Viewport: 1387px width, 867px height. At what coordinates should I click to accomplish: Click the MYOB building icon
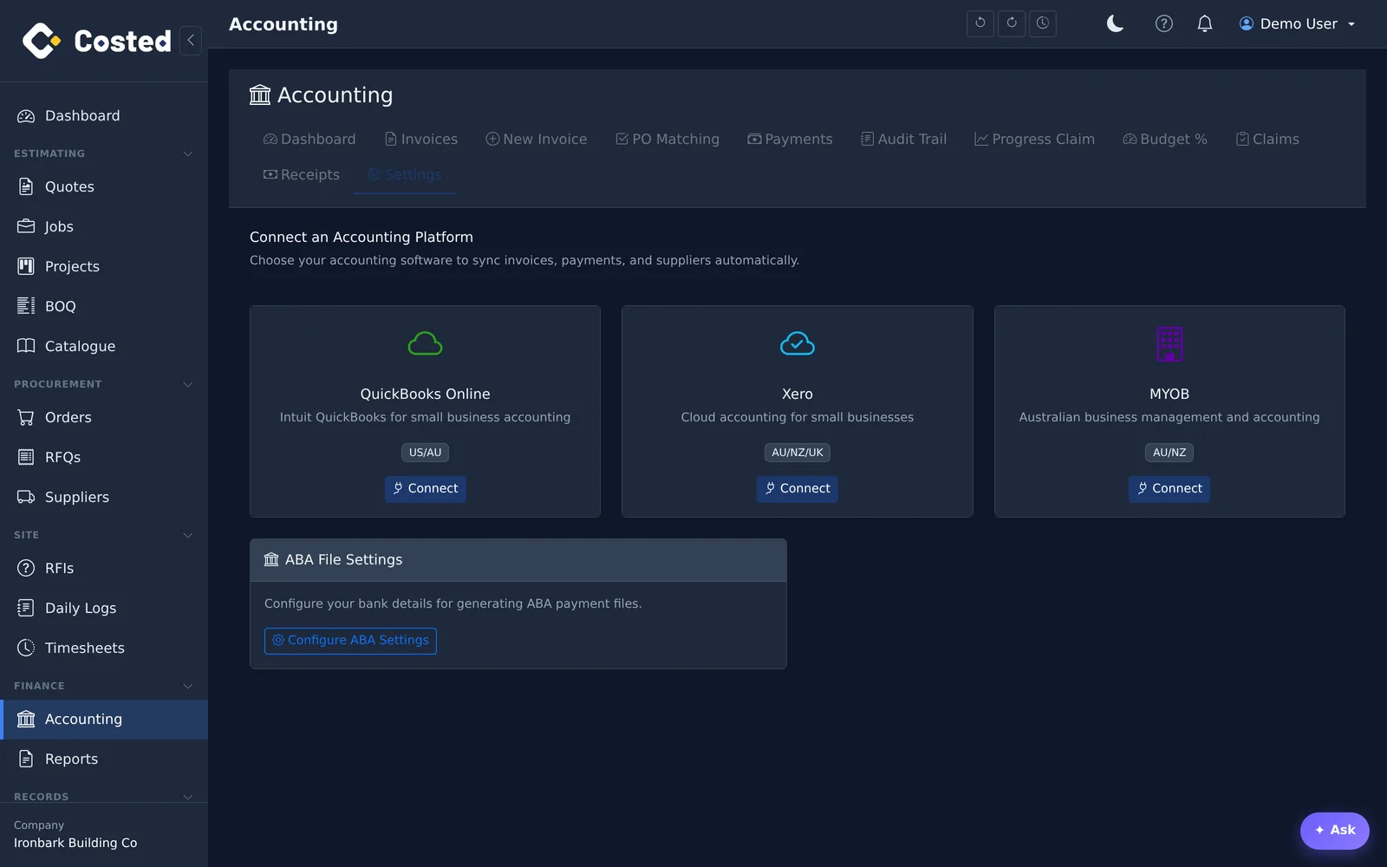point(1169,344)
